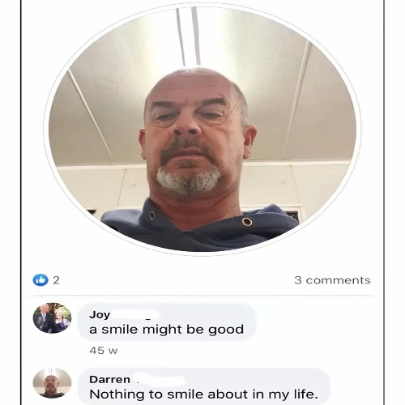This screenshot has width=405, height=405.
Task: Select the reply "Nothing to smile about in my life."
Action: [203, 394]
